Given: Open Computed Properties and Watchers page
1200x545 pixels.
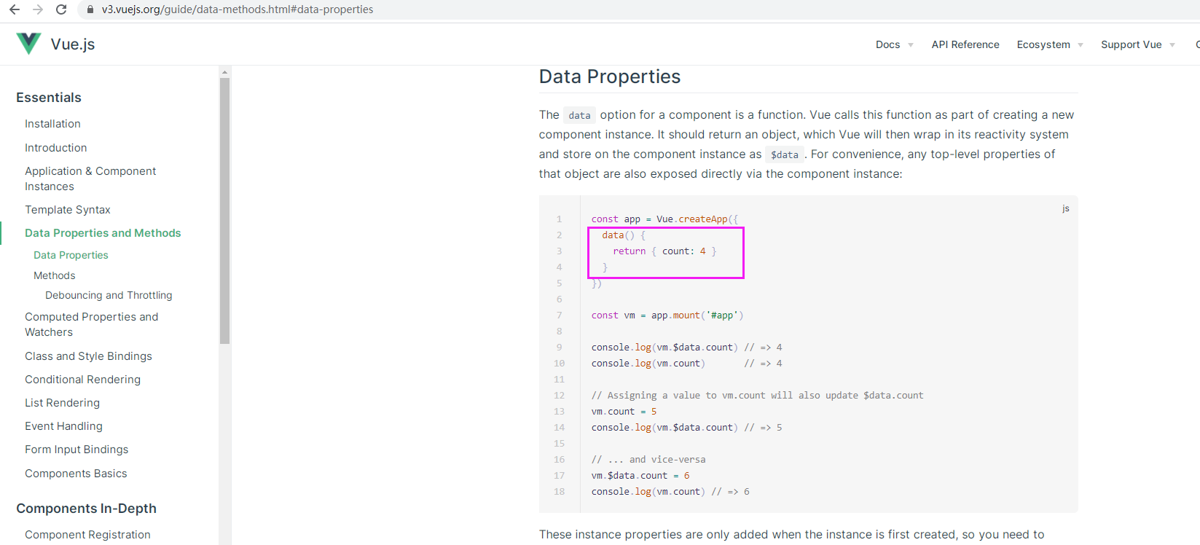Looking at the screenshot, I should pyautogui.click(x=91, y=324).
